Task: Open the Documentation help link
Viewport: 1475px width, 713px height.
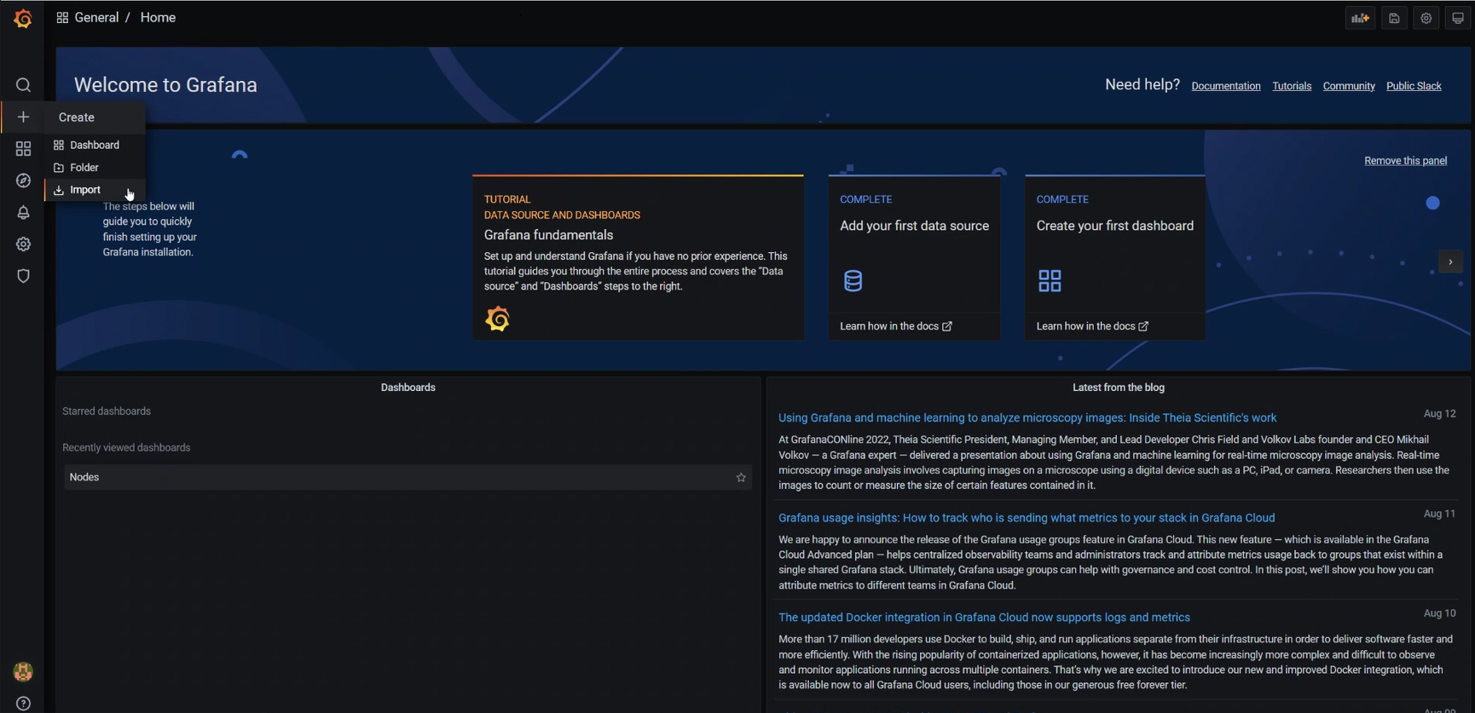Action: [1225, 86]
